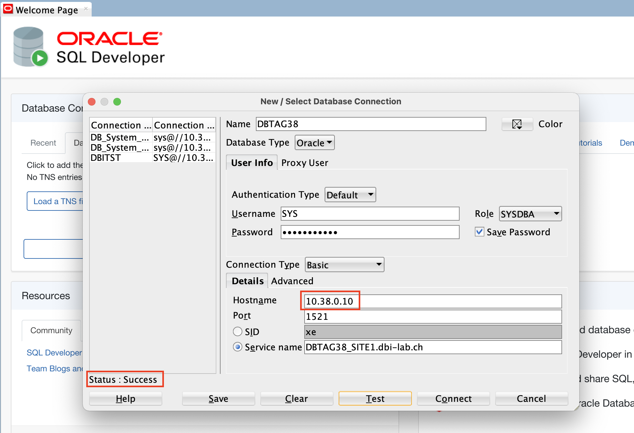Select the SID radio button
Image resolution: width=634 pixels, height=433 pixels.
click(x=237, y=332)
